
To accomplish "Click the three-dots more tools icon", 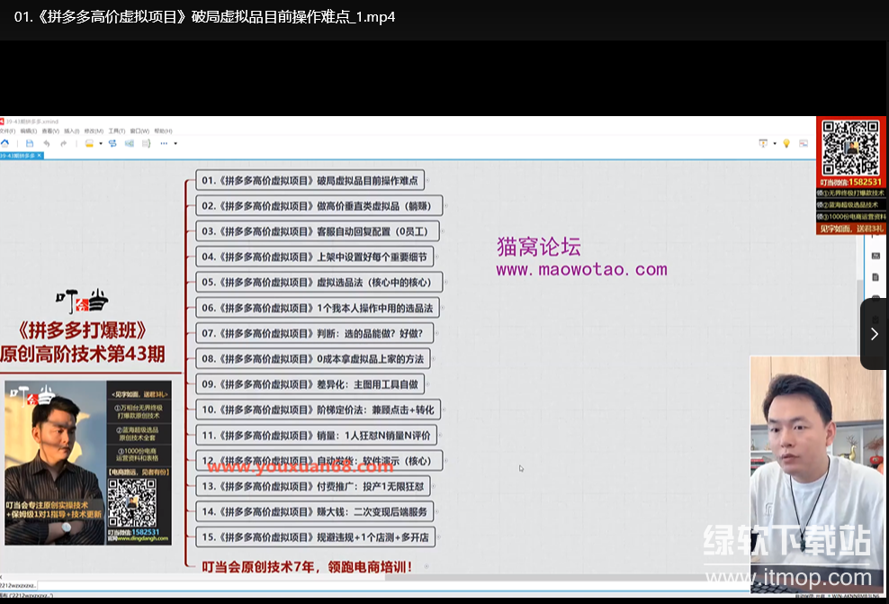I will coord(164,143).
